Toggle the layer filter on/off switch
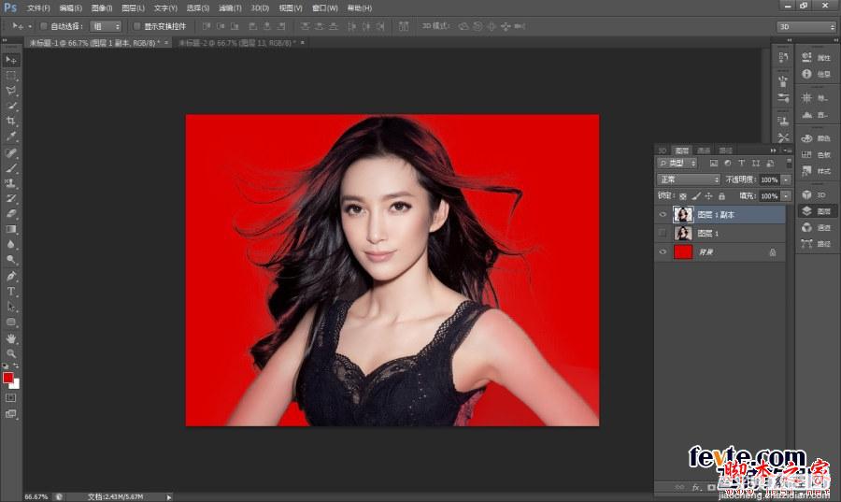 pos(789,162)
